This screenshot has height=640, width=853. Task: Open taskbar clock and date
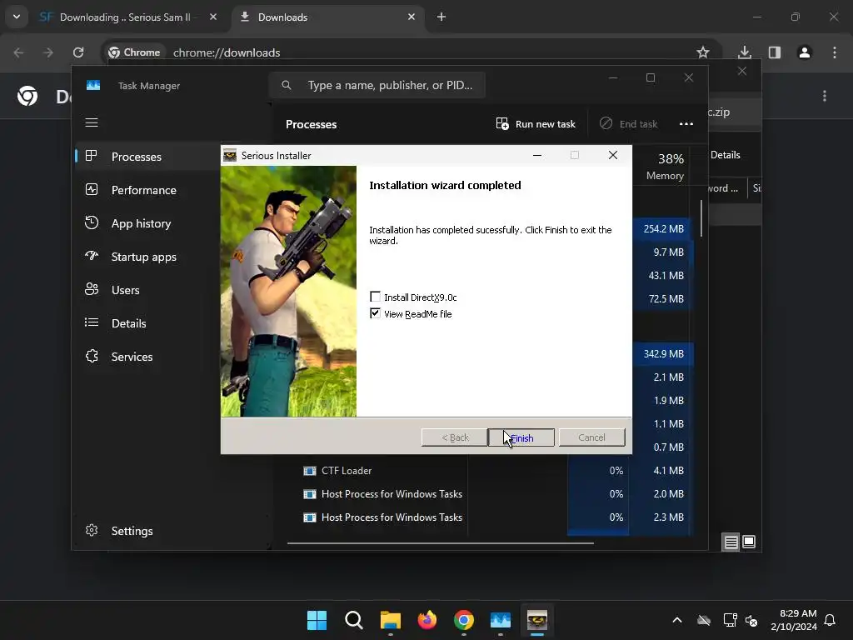click(794, 620)
